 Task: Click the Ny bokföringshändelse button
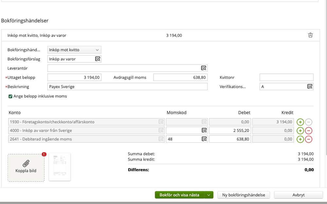pos(244,195)
